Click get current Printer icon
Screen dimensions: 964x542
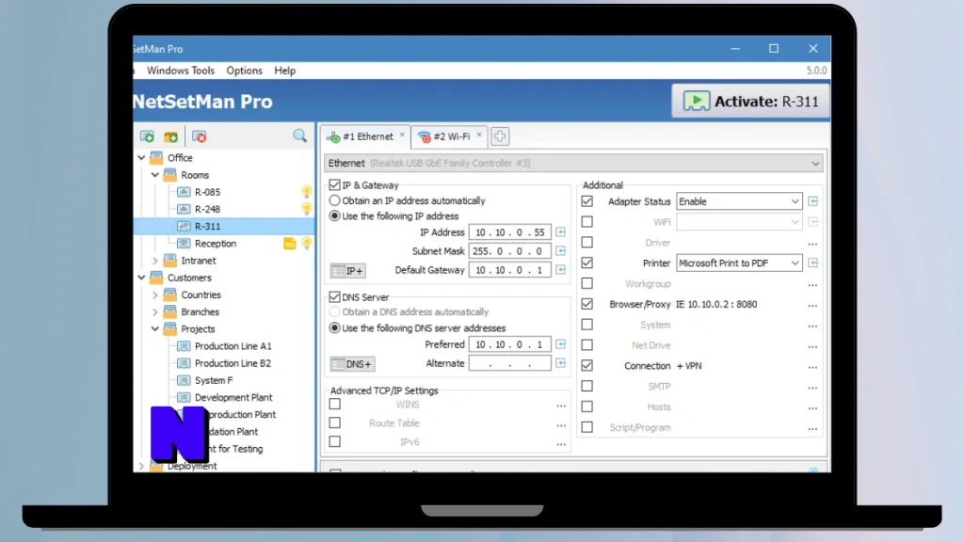coord(812,263)
